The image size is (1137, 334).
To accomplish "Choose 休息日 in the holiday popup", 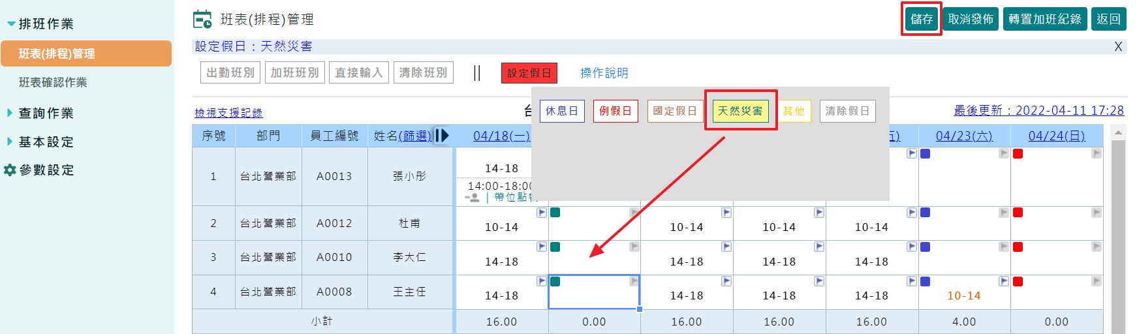I will click(562, 111).
